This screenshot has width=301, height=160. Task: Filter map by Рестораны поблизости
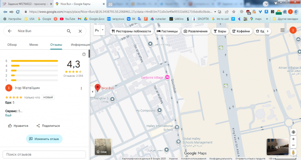click(132, 31)
